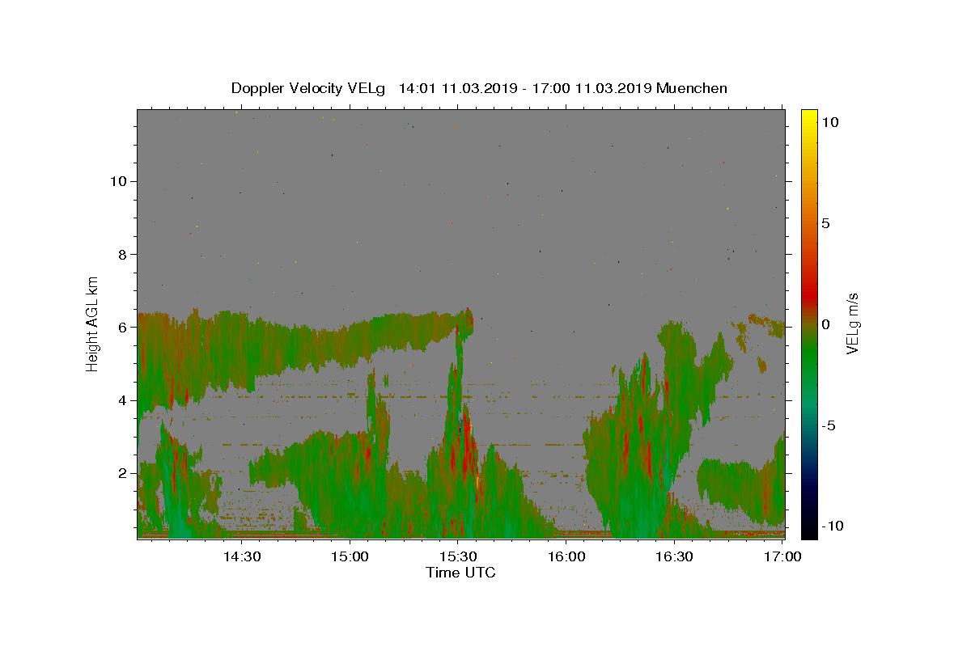Click the 10 km height tick label
The width and height of the screenshot is (971, 647).
coord(117,181)
